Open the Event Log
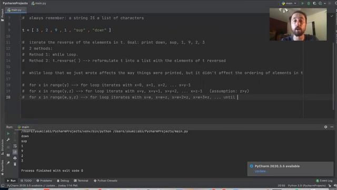Image resolution: width=337 pixels, height=190 pixels. [324, 180]
